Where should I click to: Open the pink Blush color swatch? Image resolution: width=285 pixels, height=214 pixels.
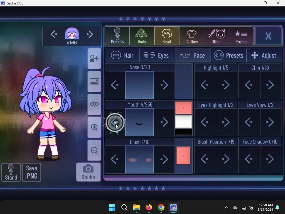(183, 155)
